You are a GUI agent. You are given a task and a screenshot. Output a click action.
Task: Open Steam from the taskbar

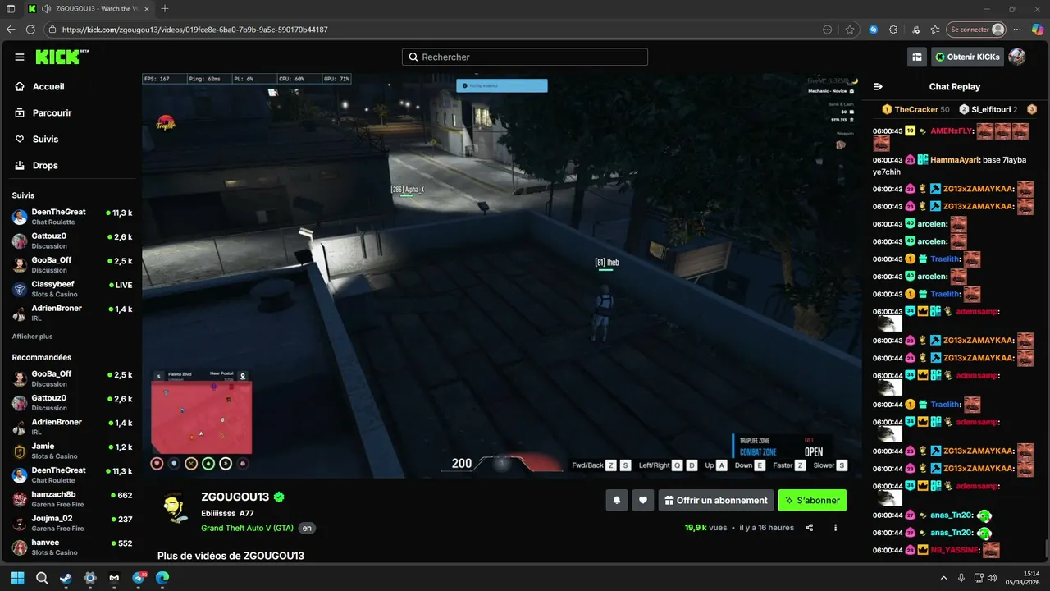(66, 578)
